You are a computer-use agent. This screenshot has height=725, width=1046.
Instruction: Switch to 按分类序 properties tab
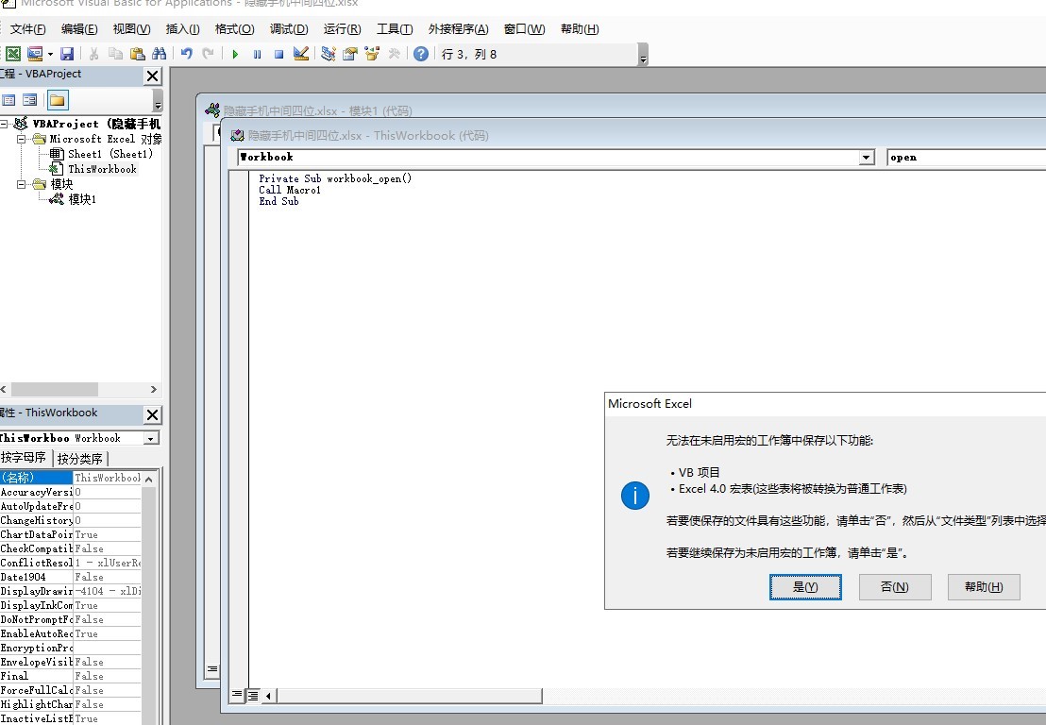[x=80, y=459]
